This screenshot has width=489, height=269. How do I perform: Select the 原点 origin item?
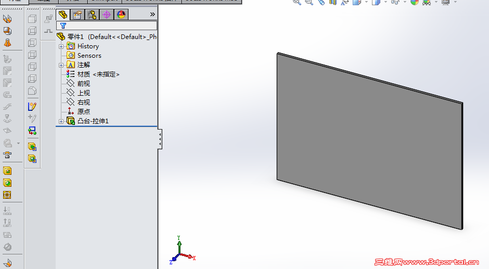[84, 112]
